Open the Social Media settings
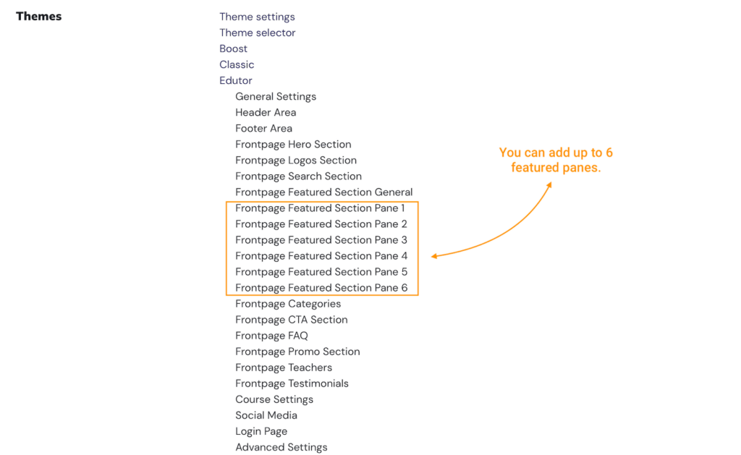741x455 pixels. tap(266, 415)
